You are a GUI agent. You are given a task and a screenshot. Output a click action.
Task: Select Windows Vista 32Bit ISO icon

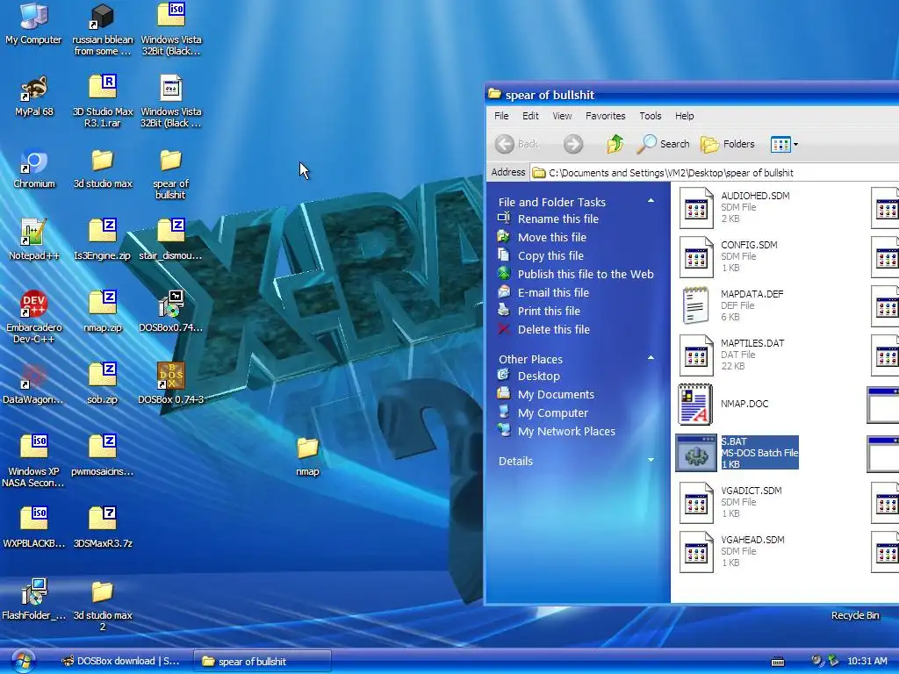coord(171,30)
